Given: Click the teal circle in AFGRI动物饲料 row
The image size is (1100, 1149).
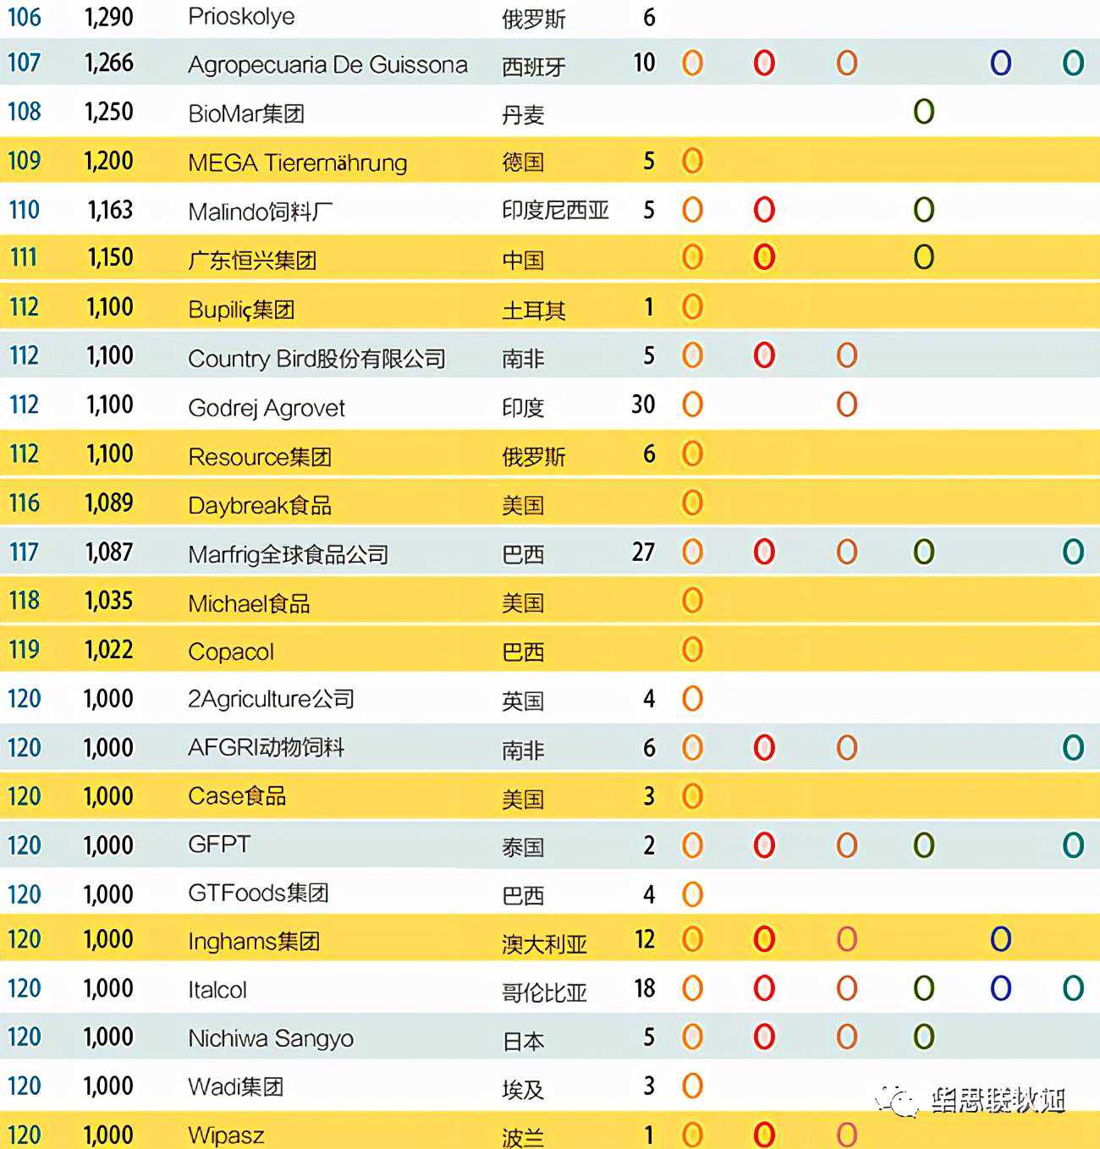Looking at the screenshot, I should pos(1073,748).
